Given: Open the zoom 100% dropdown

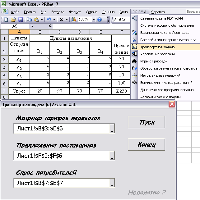Looking at the screenshot, I should click(94, 20).
